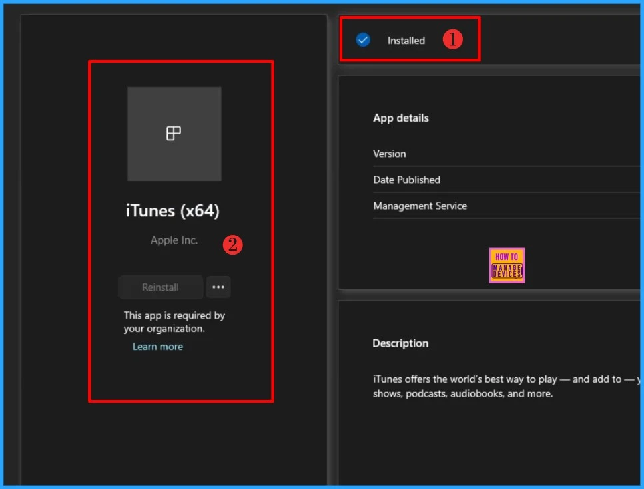This screenshot has height=489, width=644.
Task: Click the iTunes app placeholder icon
Action: click(174, 134)
